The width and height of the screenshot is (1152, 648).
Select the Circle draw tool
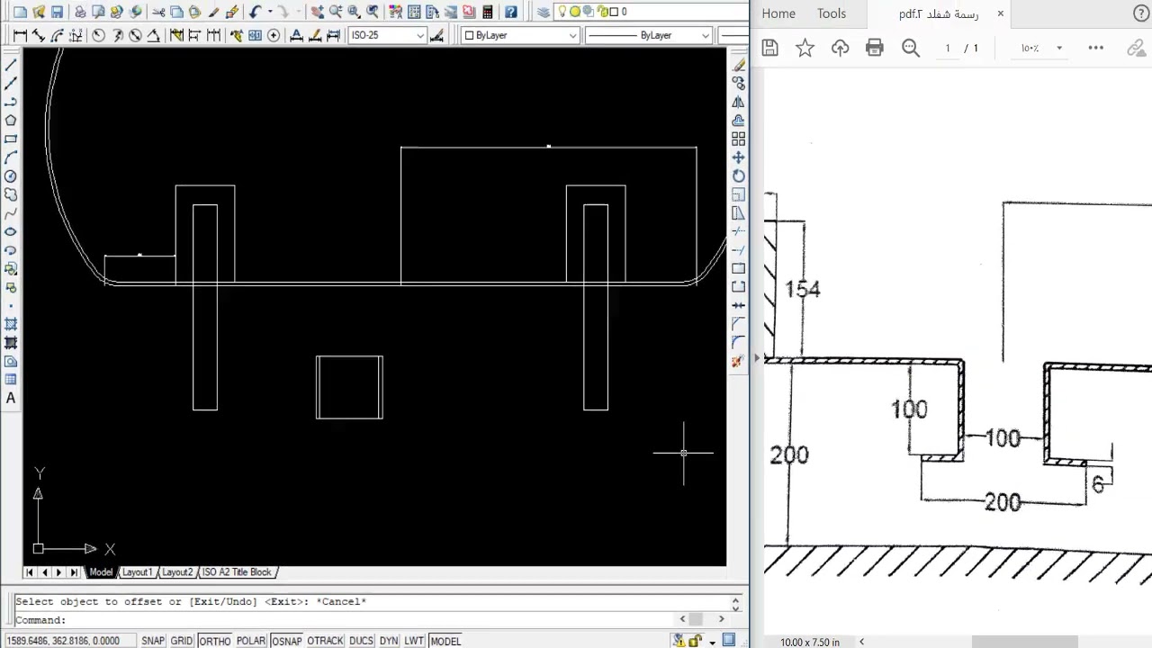click(x=11, y=176)
